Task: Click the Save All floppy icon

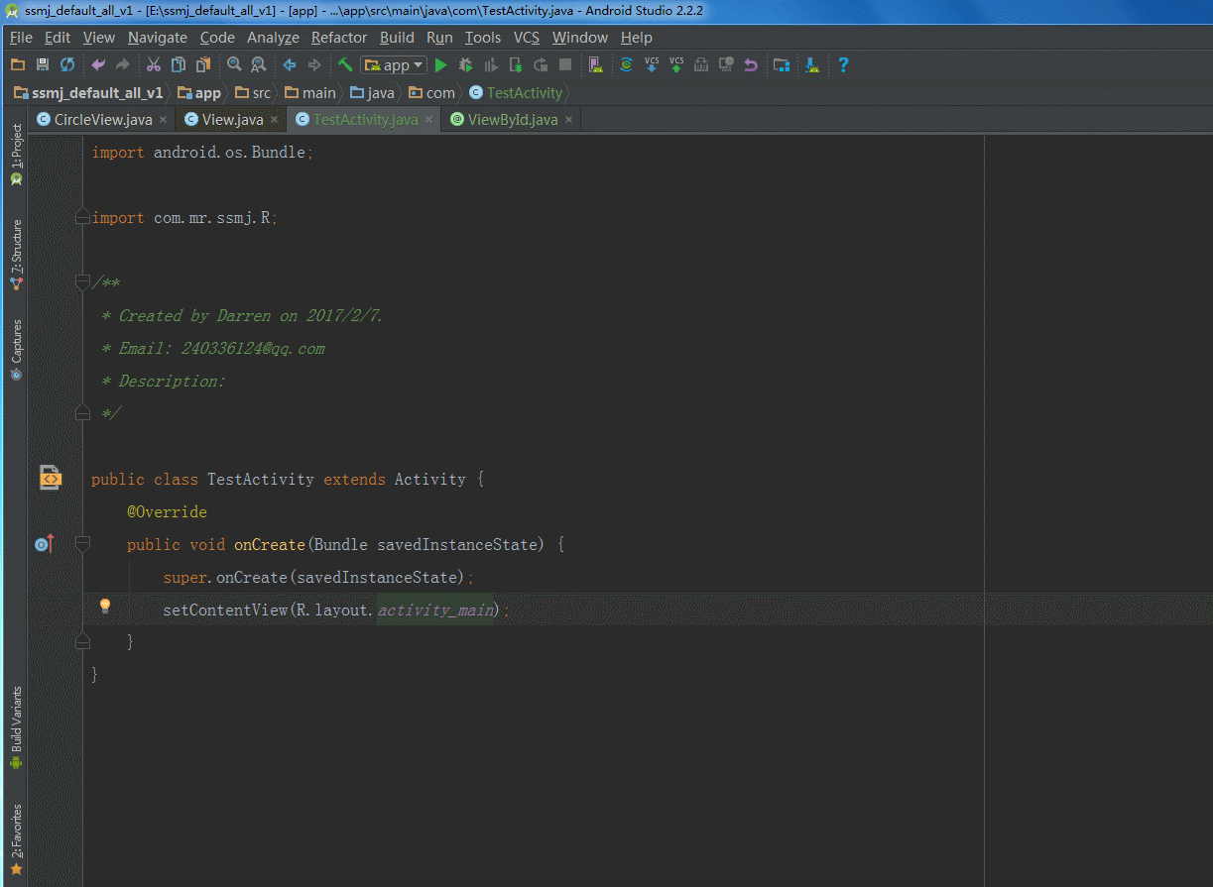Action: 42,64
